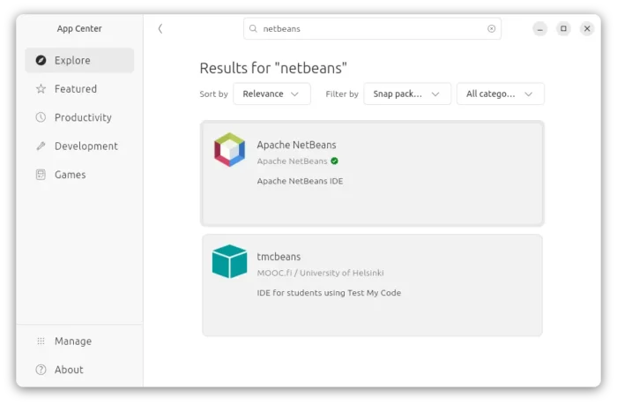The height and width of the screenshot is (405, 617).
Task: Go back using the left chevron
Action: (160, 29)
